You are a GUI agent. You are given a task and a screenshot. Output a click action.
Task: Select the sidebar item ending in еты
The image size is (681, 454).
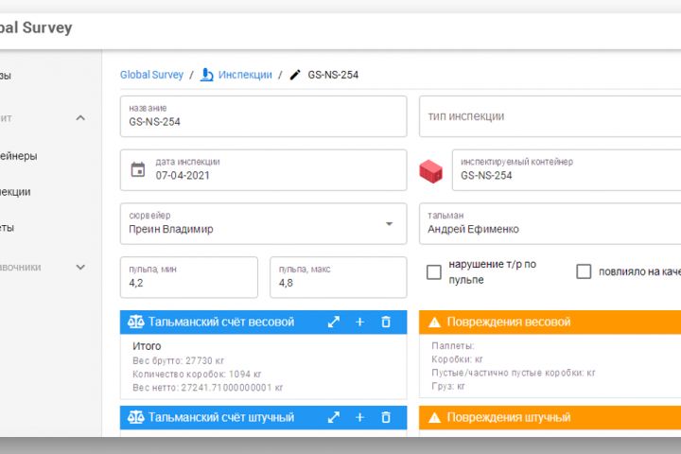(7, 228)
